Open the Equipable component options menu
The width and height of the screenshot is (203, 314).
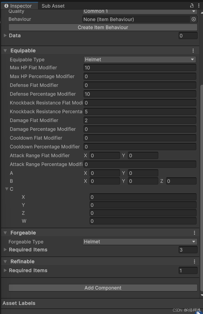[x=193, y=50]
